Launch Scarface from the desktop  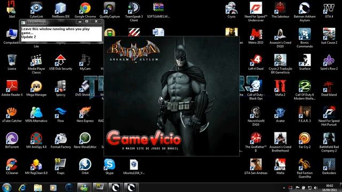pos(305,61)
